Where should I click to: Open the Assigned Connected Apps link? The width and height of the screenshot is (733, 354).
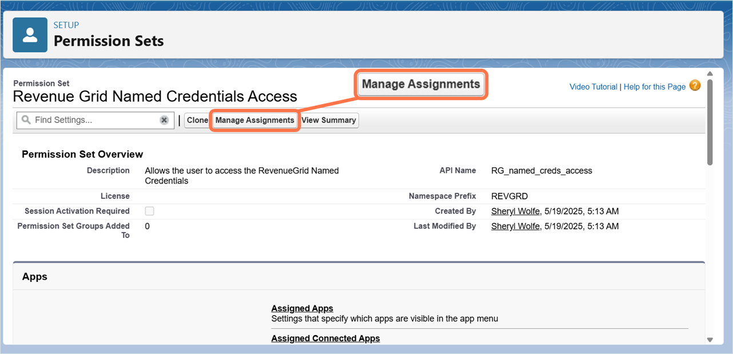click(x=325, y=338)
